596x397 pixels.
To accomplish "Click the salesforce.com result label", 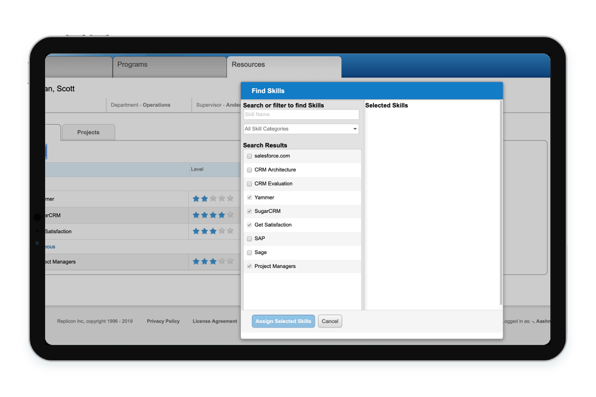I will coord(272,156).
